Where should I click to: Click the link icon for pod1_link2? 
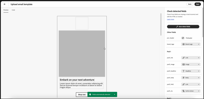coord(183,84)
